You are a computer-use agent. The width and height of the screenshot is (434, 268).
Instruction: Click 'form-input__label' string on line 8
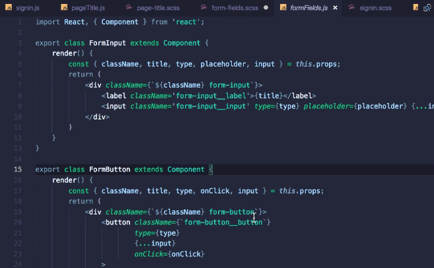(211, 96)
